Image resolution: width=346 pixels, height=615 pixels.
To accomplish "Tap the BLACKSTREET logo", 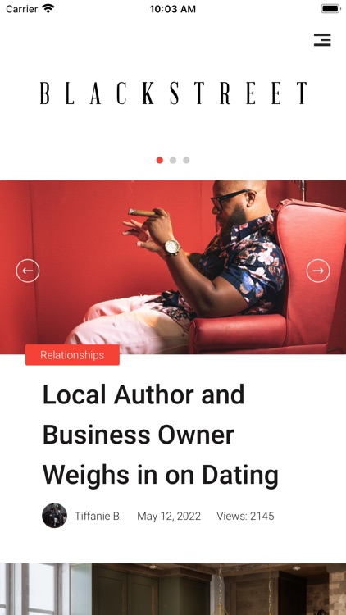I will tap(173, 93).
